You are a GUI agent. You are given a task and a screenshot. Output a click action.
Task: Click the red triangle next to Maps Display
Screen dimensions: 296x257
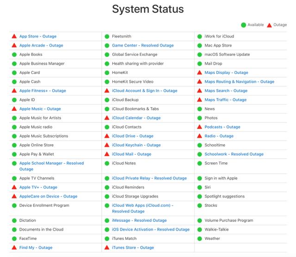199,73
